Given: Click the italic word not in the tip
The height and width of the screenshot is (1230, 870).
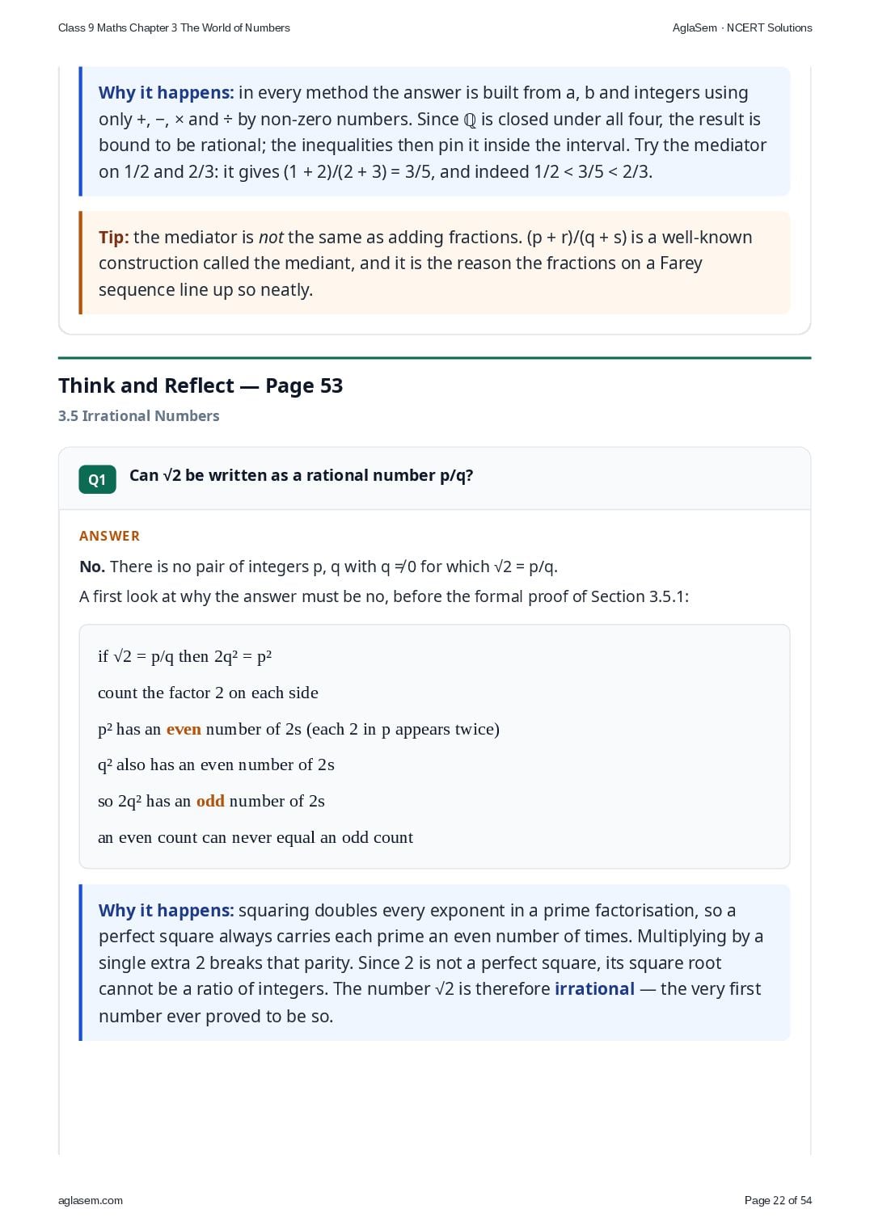Looking at the screenshot, I should coord(271,237).
